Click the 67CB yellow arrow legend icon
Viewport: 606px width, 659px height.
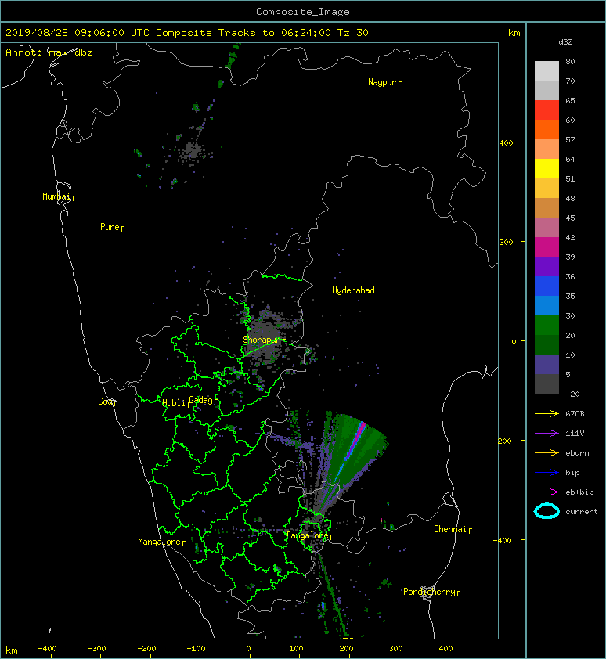coord(546,413)
